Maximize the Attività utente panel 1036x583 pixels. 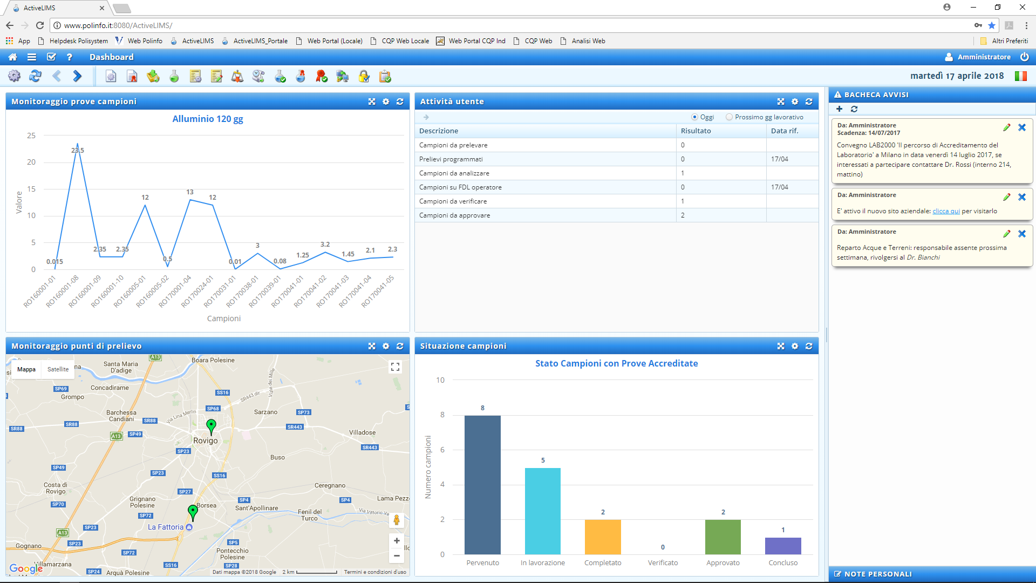pyautogui.click(x=781, y=101)
